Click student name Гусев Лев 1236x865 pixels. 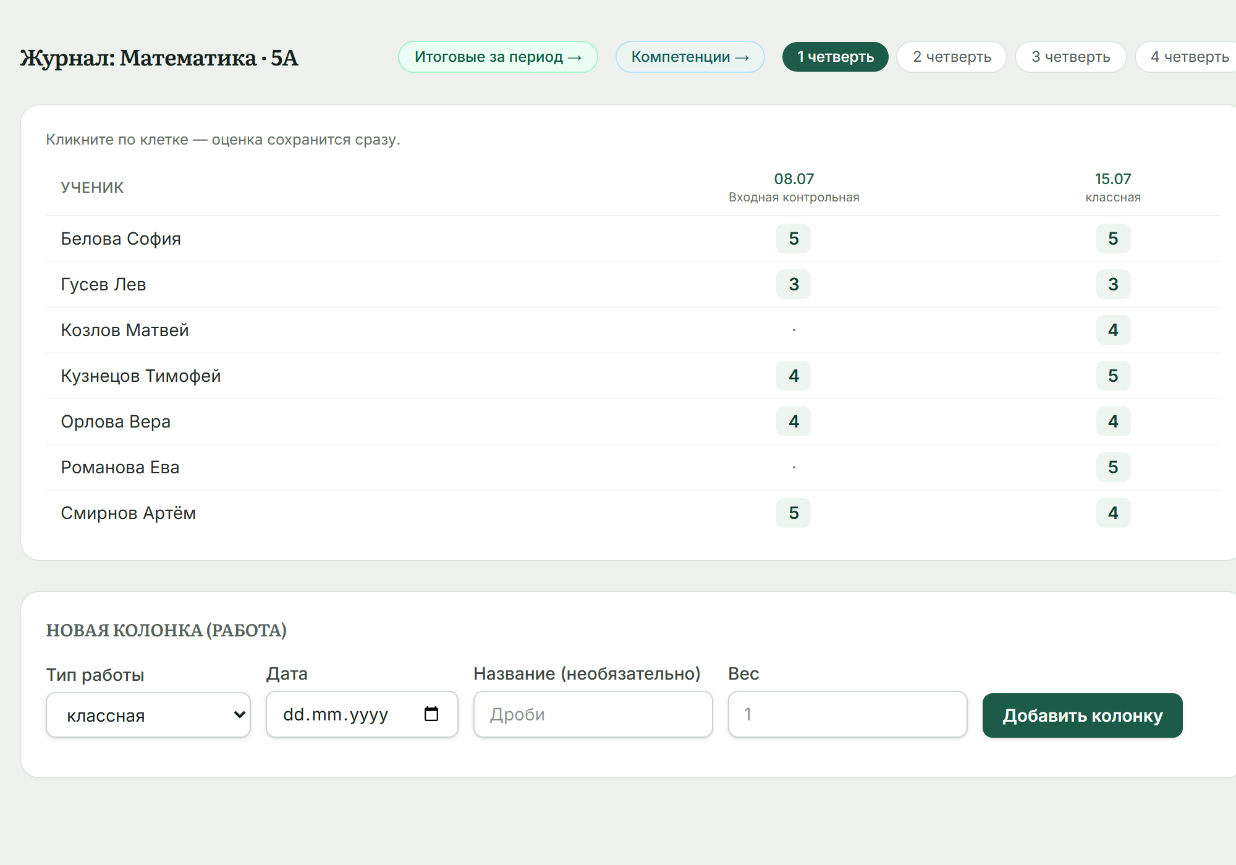click(103, 284)
